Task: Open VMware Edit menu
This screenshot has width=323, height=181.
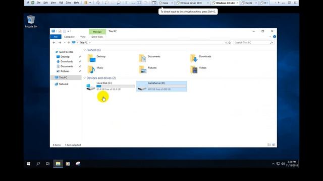Action: click(45, 3)
